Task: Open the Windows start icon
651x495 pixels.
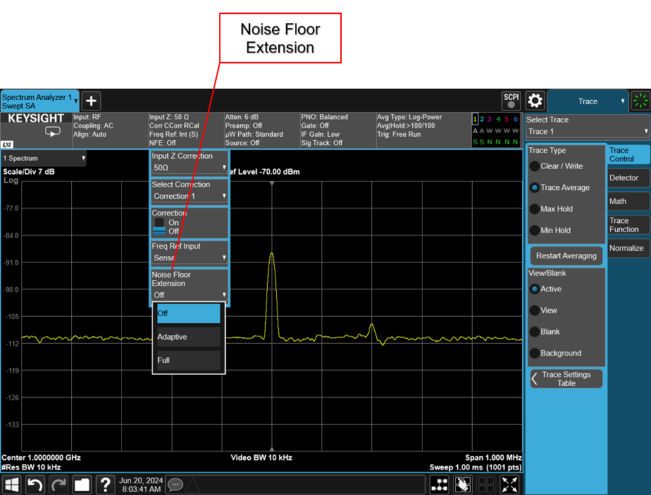Action: (x=12, y=484)
